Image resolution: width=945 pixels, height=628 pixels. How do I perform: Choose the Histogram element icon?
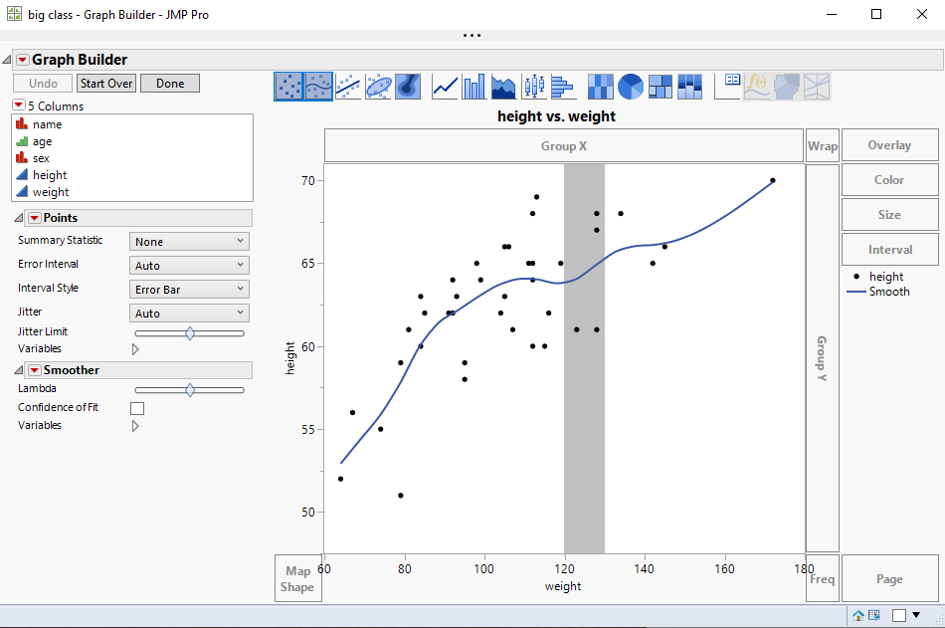pos(563,87)
